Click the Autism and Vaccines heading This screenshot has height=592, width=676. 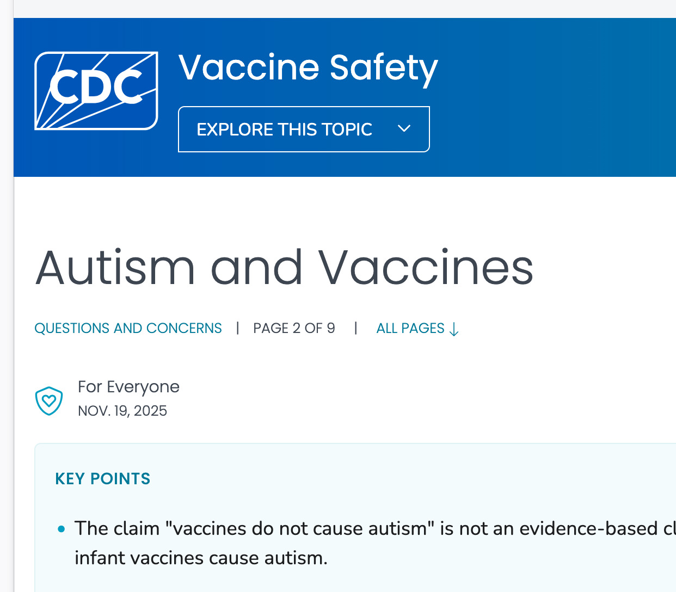click(x=284, y=268)
